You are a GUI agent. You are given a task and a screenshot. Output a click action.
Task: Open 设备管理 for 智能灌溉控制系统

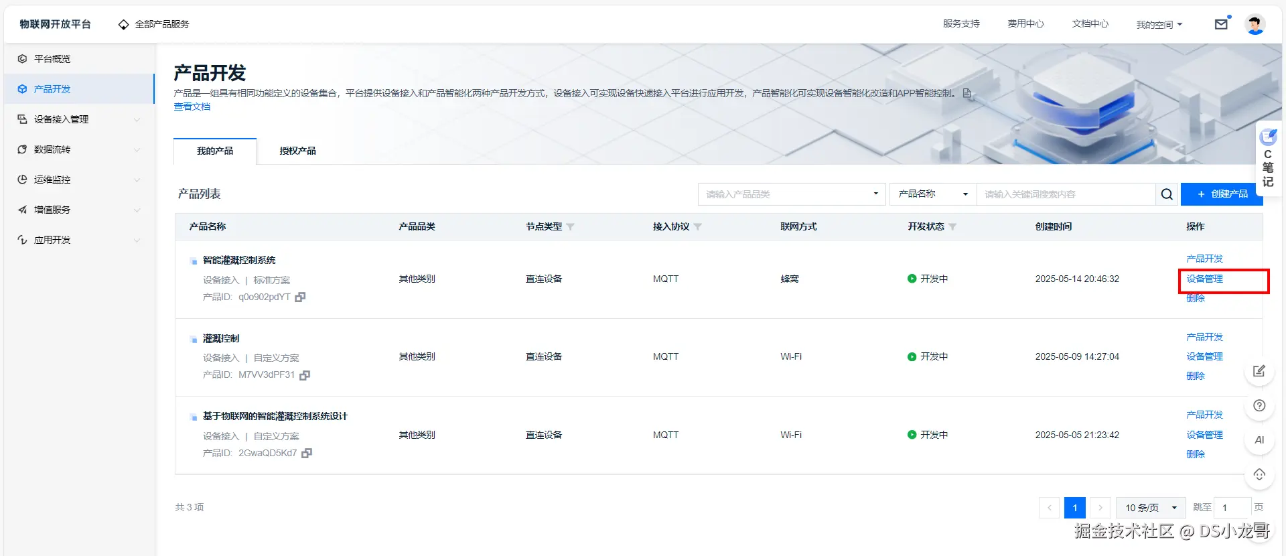coord(1204,279)
